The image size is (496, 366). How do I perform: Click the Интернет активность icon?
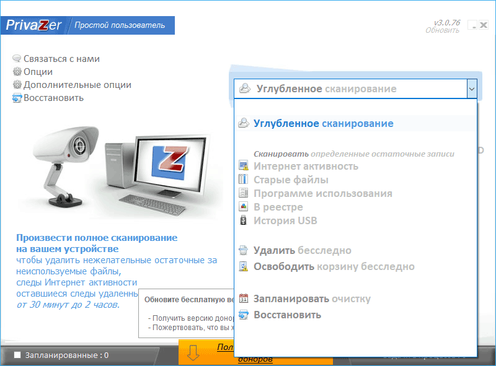(x=243, y=166)
